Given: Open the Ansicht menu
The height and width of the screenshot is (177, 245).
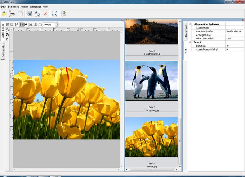Looking at the screenshot, I should [x=24, y=7].
